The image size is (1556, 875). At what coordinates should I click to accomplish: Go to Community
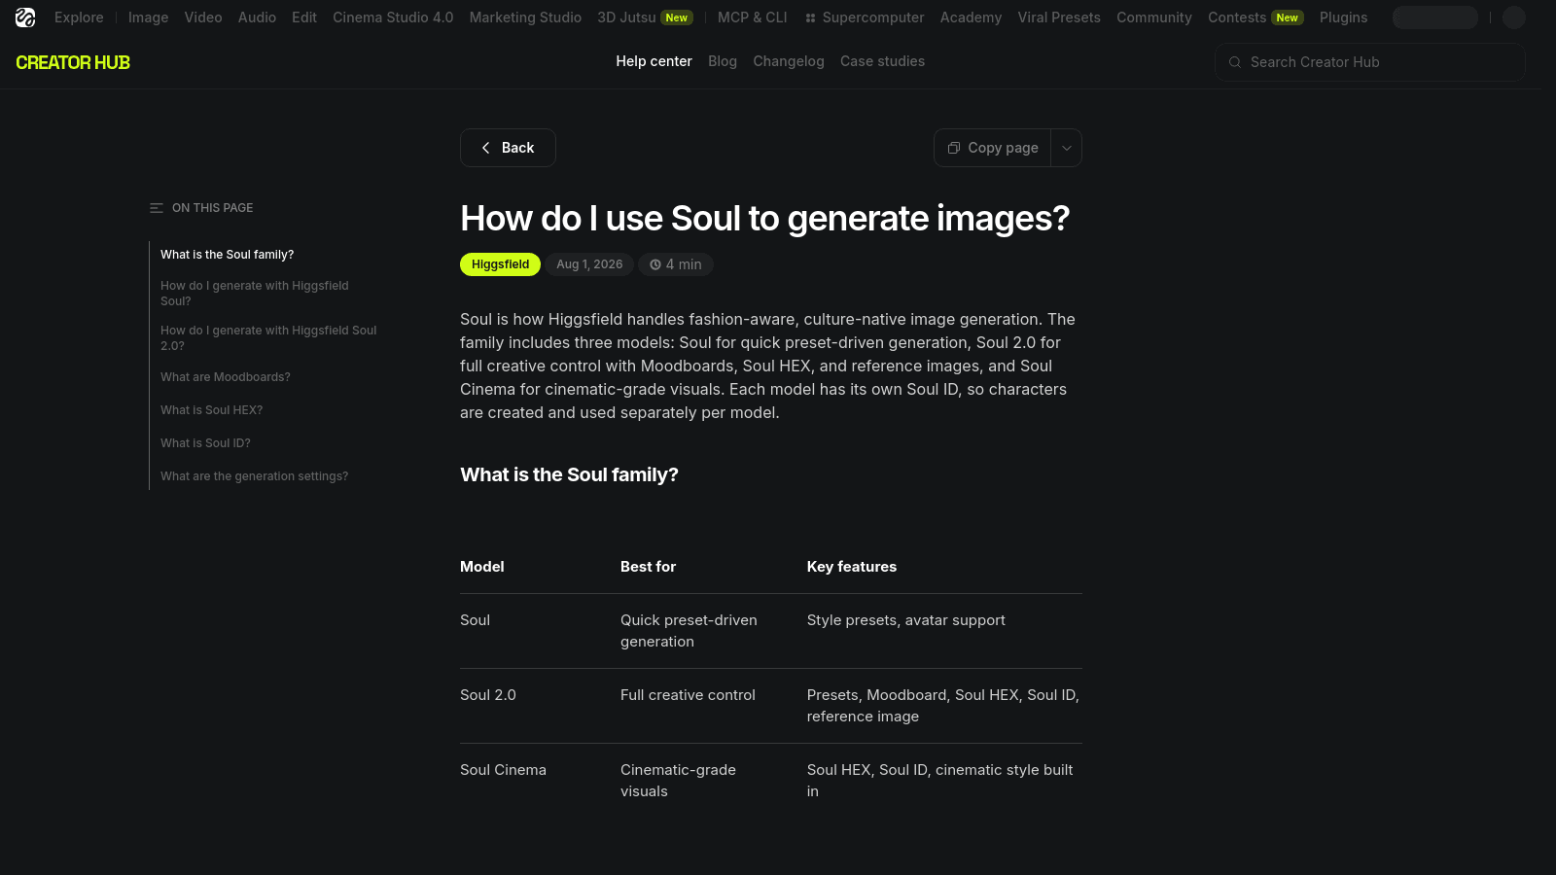click(1154, 17)
